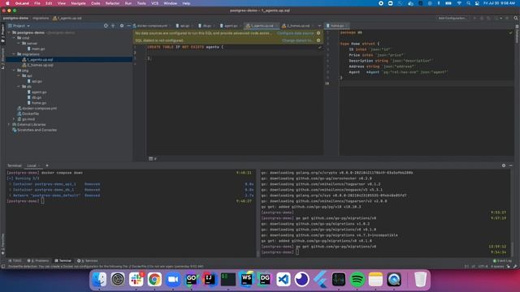Launch Slack from the dock
The width and height of the screenshot is (520, 292).
(136, 279)
